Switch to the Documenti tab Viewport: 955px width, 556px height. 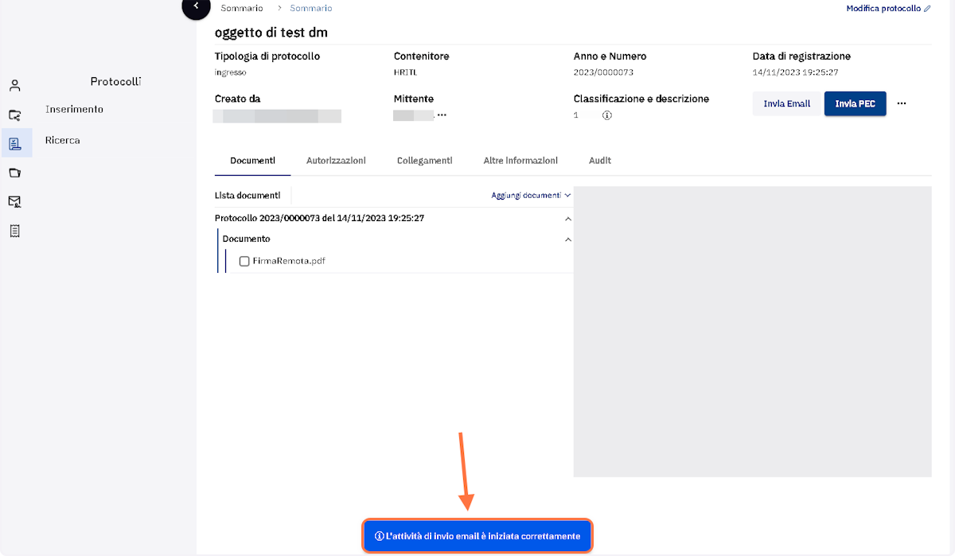[252, 161]
